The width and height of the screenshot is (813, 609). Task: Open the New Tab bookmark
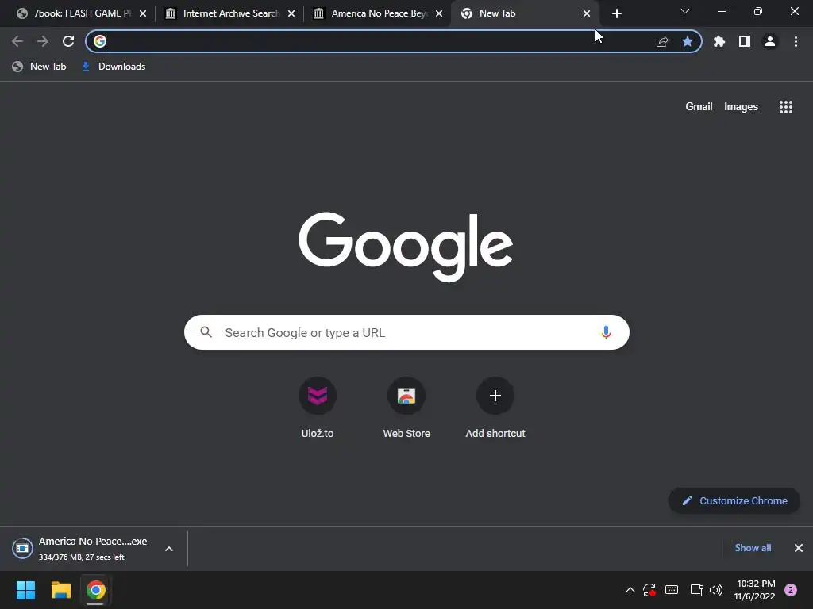(x=40, y=67)
